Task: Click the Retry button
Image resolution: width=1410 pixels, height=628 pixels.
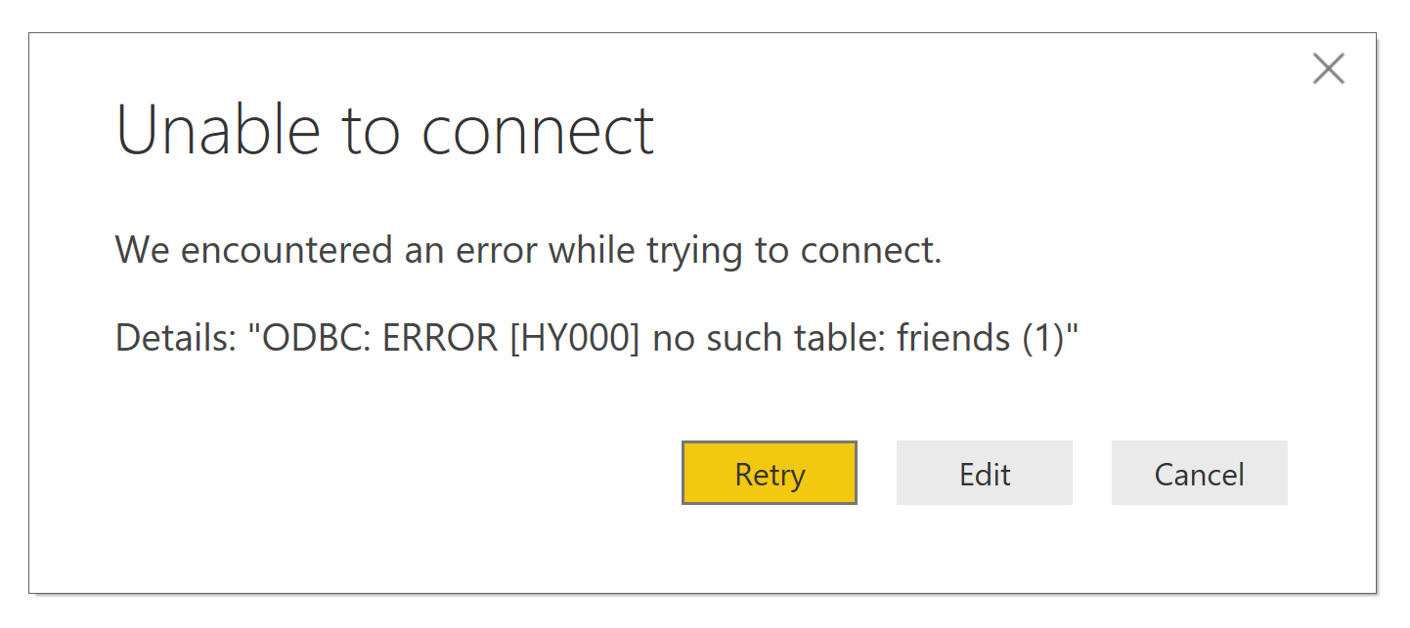Action: tap(769, 474)
